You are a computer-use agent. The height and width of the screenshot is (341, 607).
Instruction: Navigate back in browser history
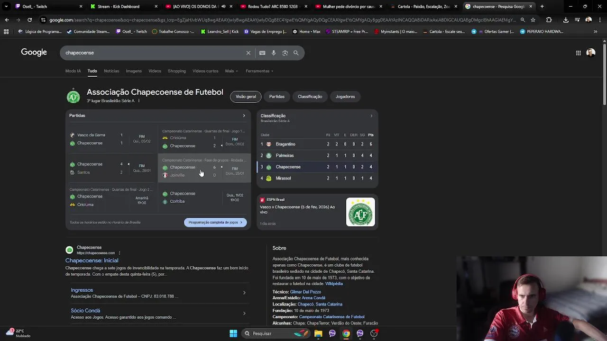[7, 20]
